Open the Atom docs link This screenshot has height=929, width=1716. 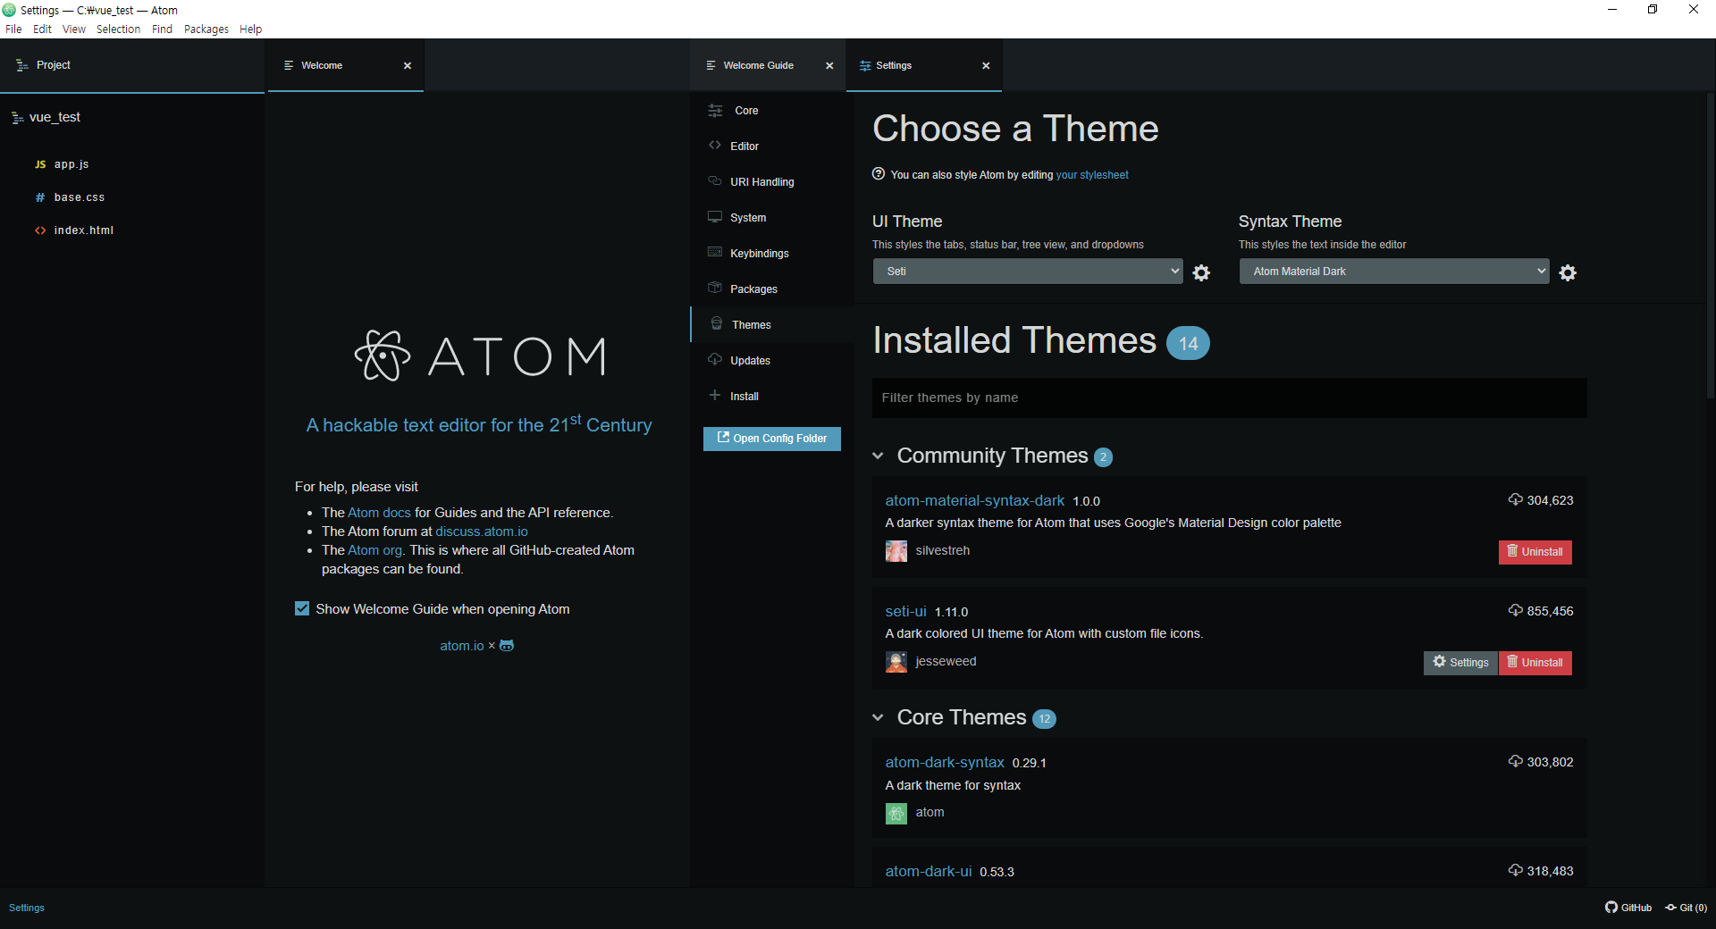click(x=379, y=513)
